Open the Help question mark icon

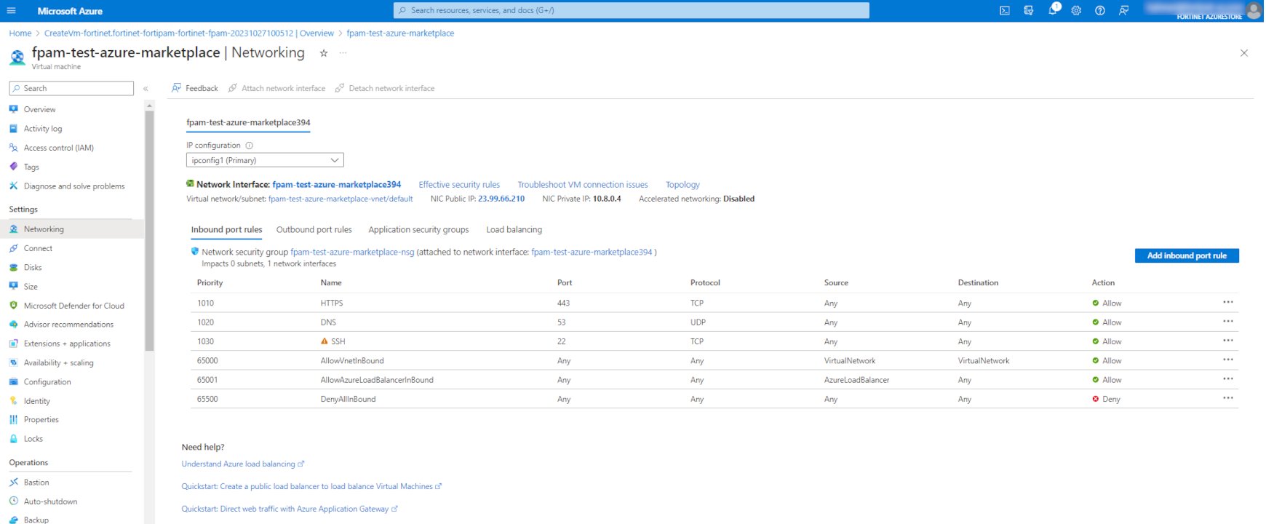click(1100, 10)
